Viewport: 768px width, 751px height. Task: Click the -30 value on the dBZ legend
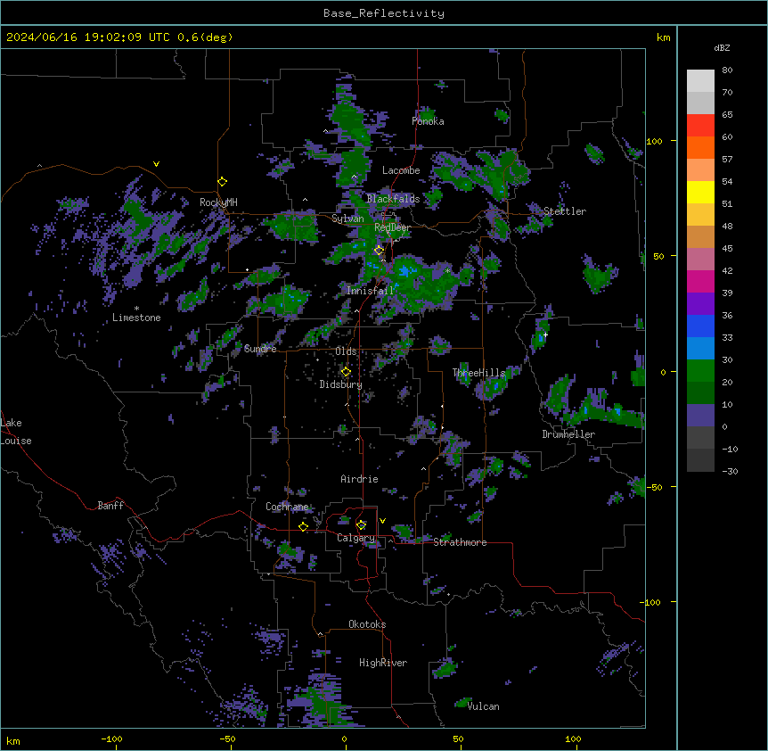click(730, 471)
